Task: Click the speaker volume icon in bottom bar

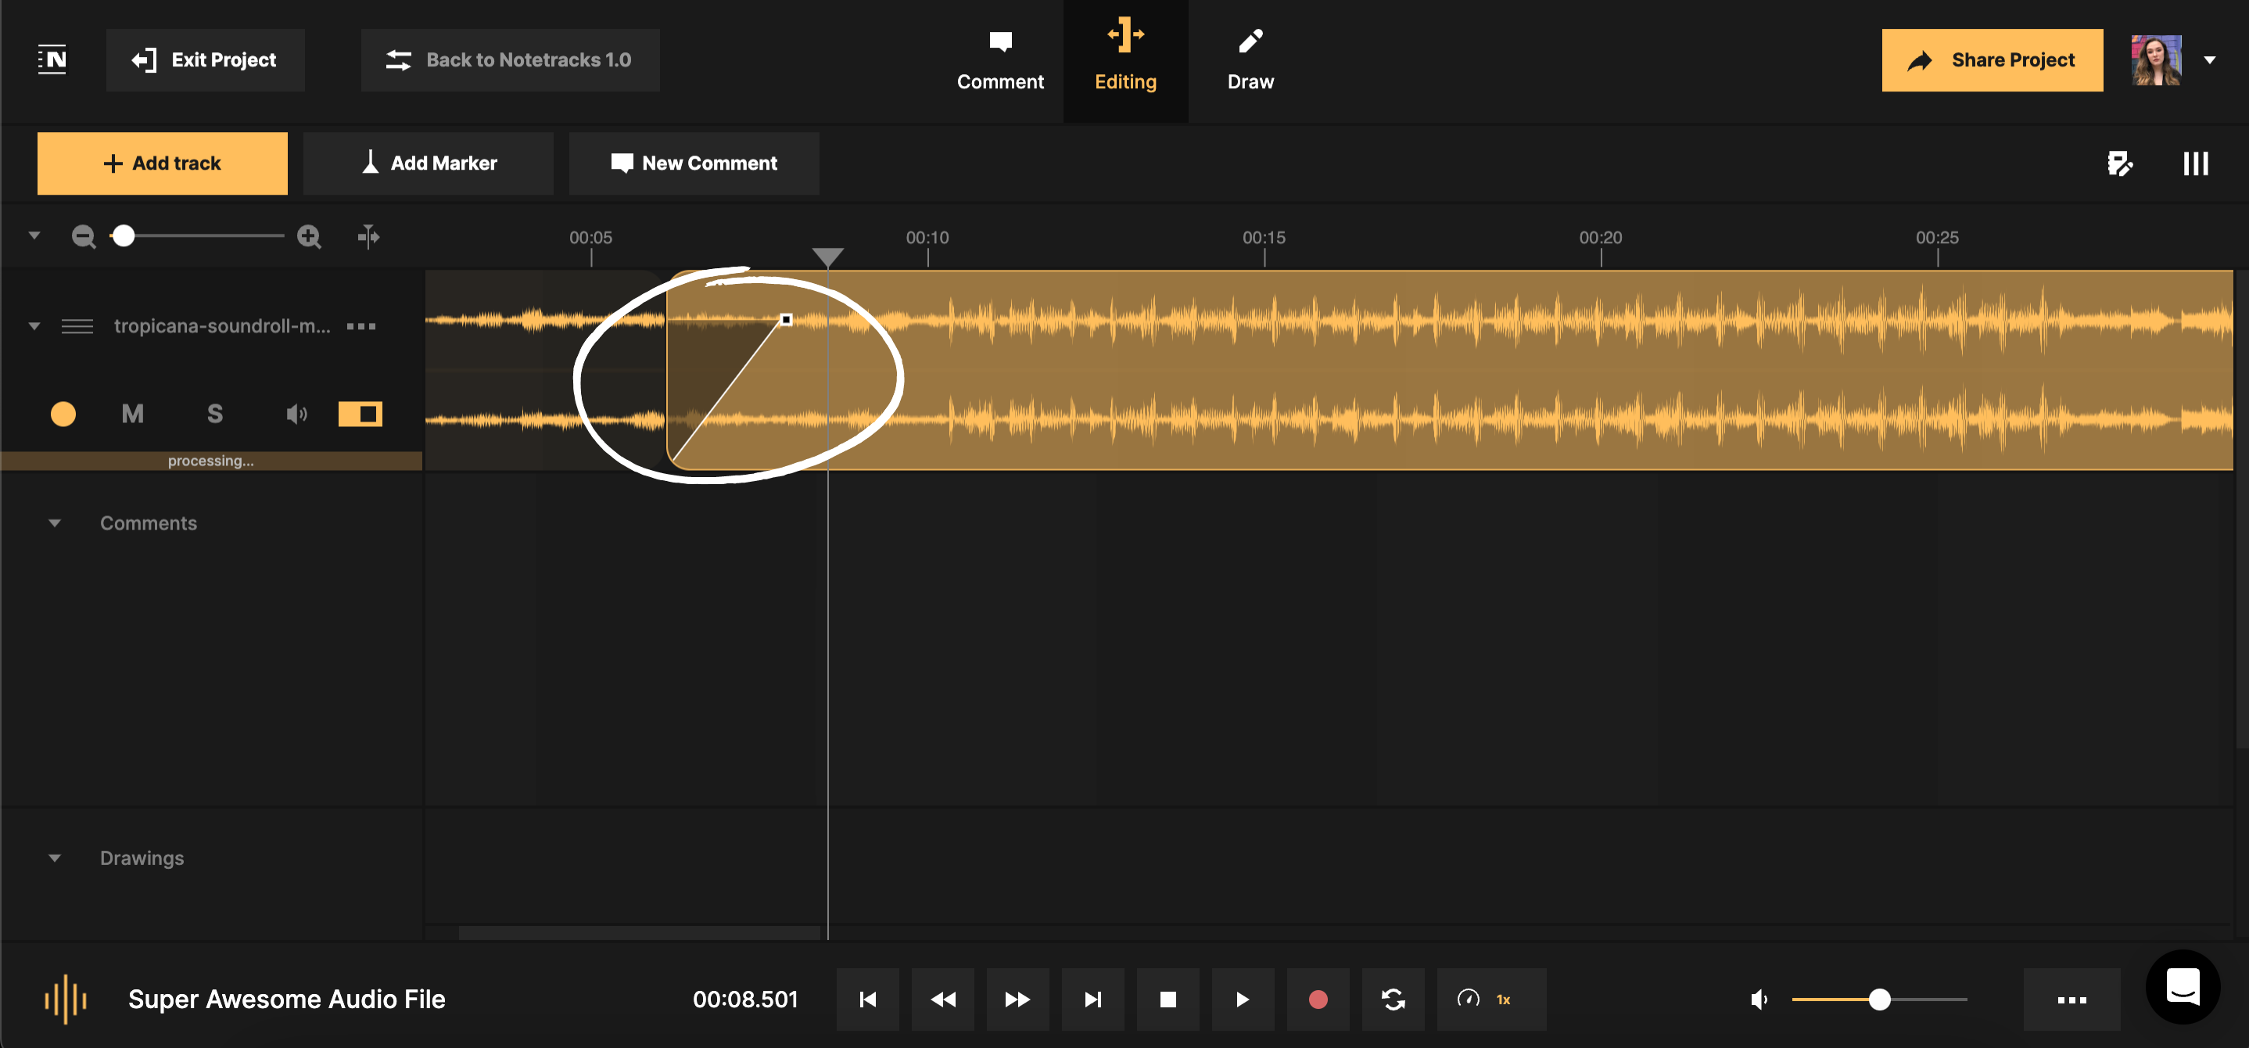Action: (1759, 999)
